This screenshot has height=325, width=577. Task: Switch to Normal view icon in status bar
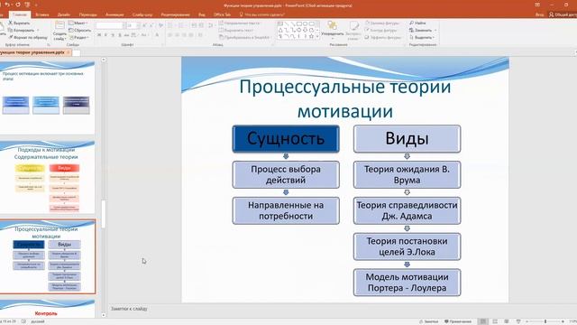point(483,321)
